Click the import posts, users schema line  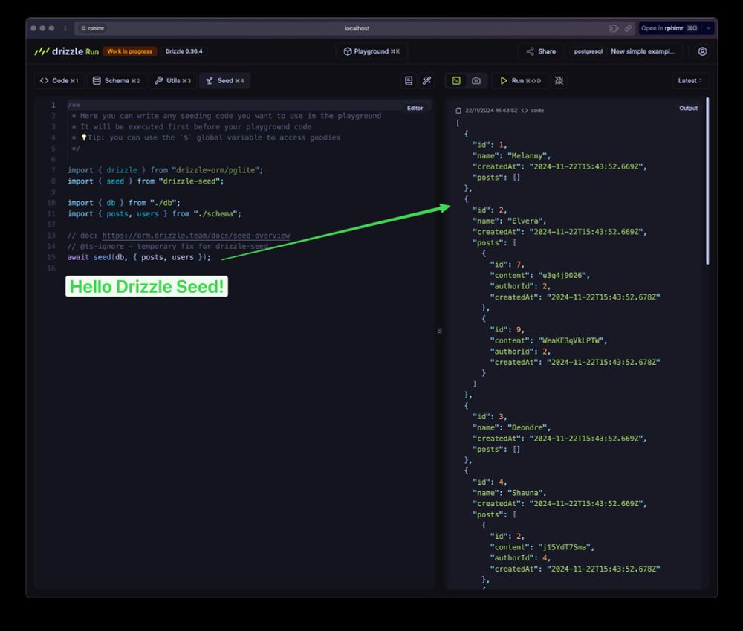point(154,214)
